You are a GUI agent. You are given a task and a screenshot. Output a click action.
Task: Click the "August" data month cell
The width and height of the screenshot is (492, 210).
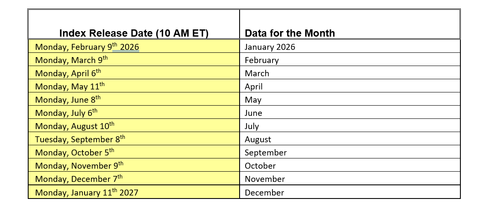coord(258,139)
